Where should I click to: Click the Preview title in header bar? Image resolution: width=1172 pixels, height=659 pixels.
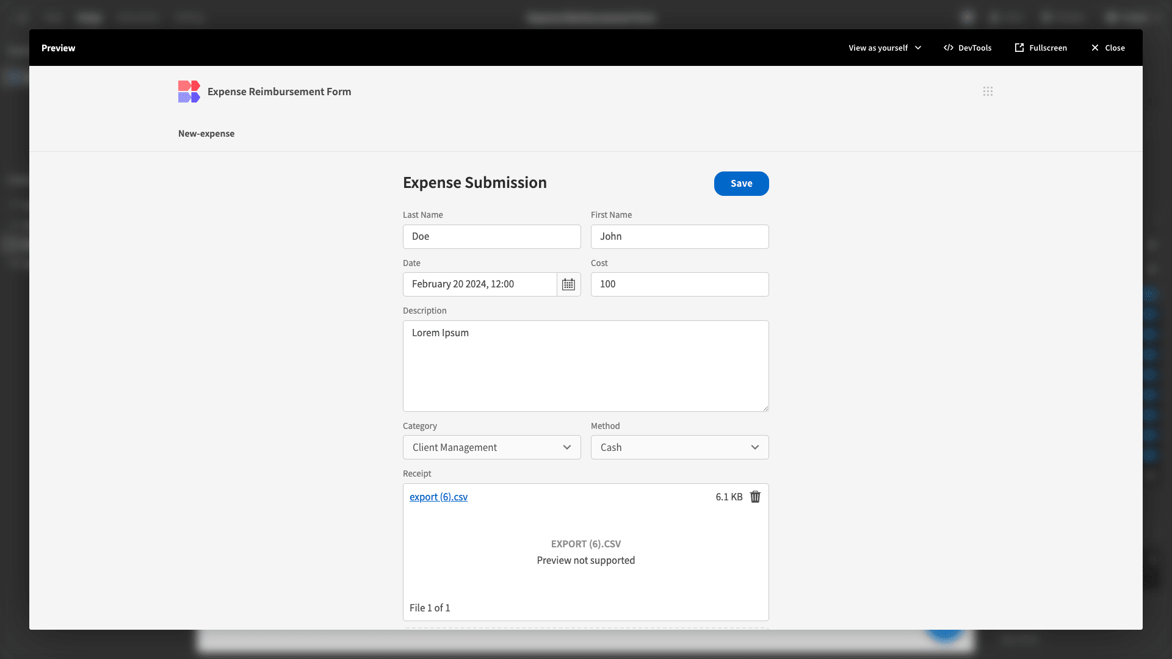(59, 48)
